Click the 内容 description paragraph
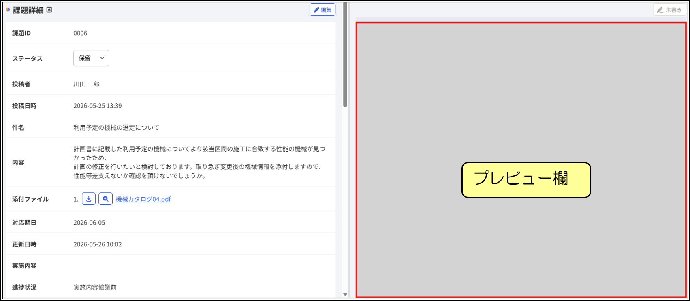Image resolution: width=690 pixels, height=301 pixels. point(199,162)
